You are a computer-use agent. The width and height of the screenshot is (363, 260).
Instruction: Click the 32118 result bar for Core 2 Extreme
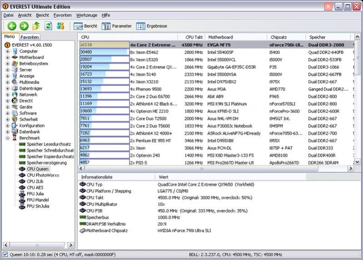pos(104,44)
